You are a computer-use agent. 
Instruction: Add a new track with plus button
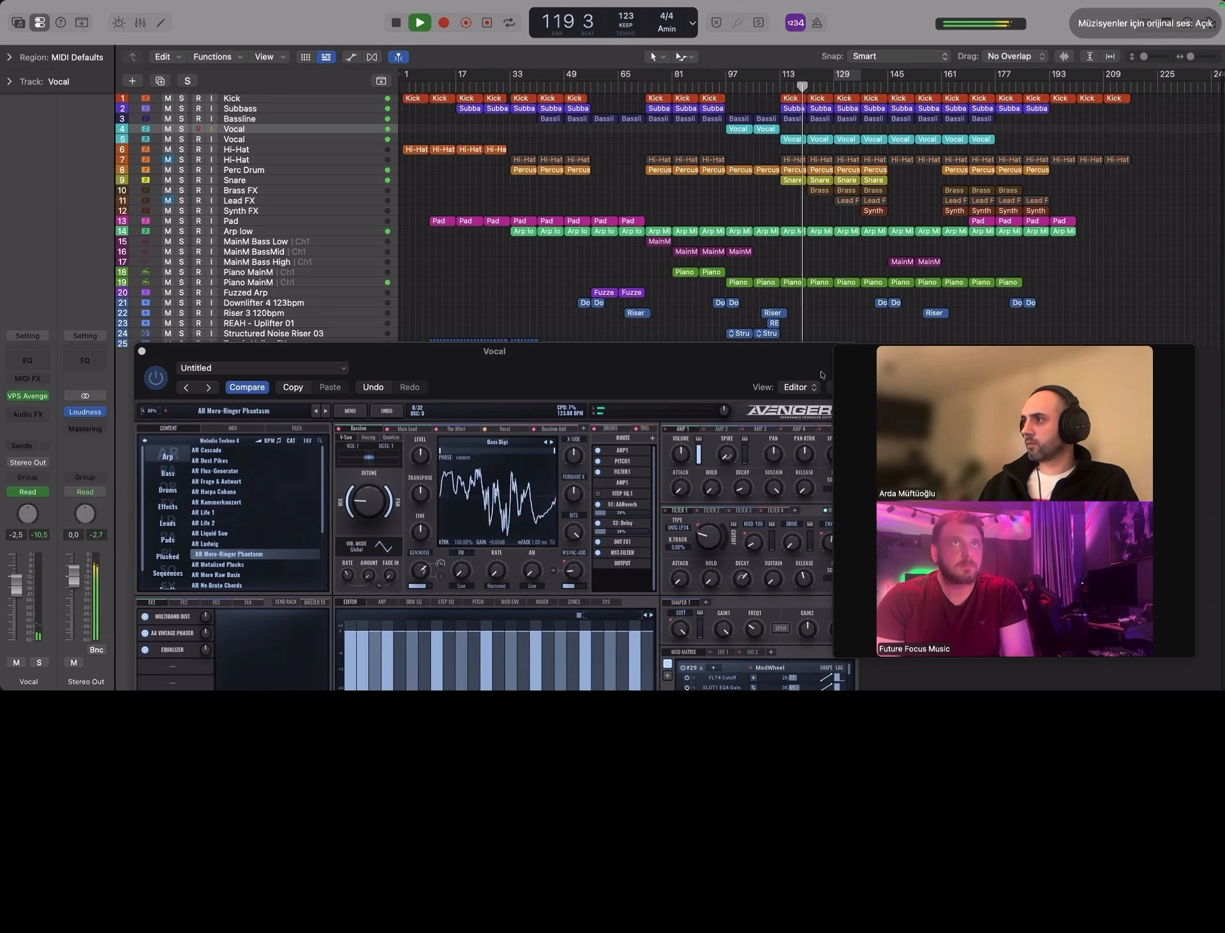(x=132, y=81)
